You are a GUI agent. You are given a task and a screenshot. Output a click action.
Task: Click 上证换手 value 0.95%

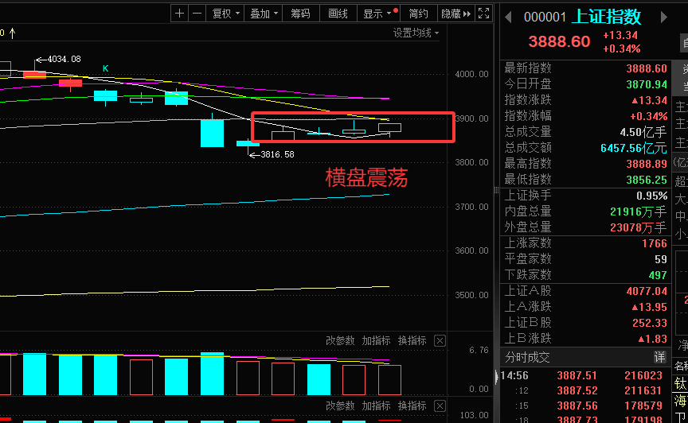(651, 196)
